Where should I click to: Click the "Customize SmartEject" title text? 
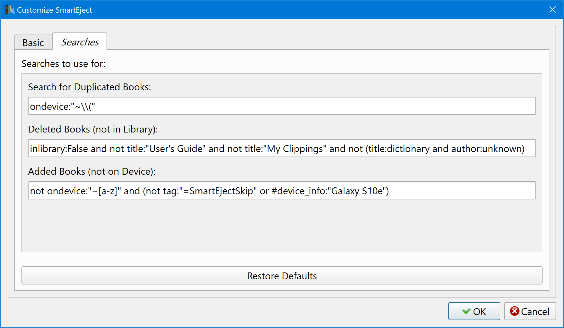pos(54,10)
